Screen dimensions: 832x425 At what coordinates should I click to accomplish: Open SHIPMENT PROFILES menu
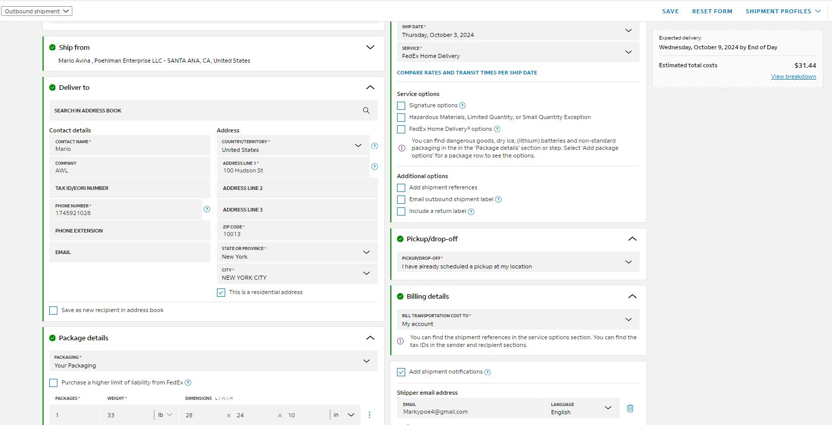click(783, 11)
